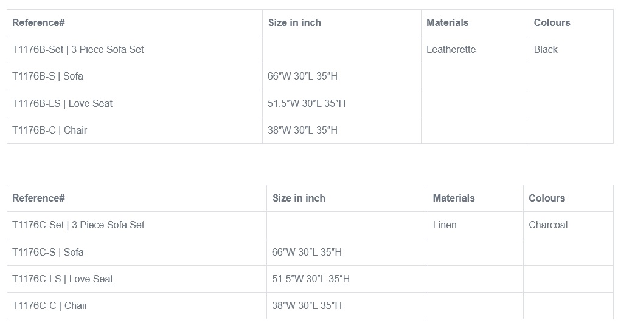This screenshot has width=618, height=329.
Task: Click the Leatherette materials cell
Action: (451, 50)
